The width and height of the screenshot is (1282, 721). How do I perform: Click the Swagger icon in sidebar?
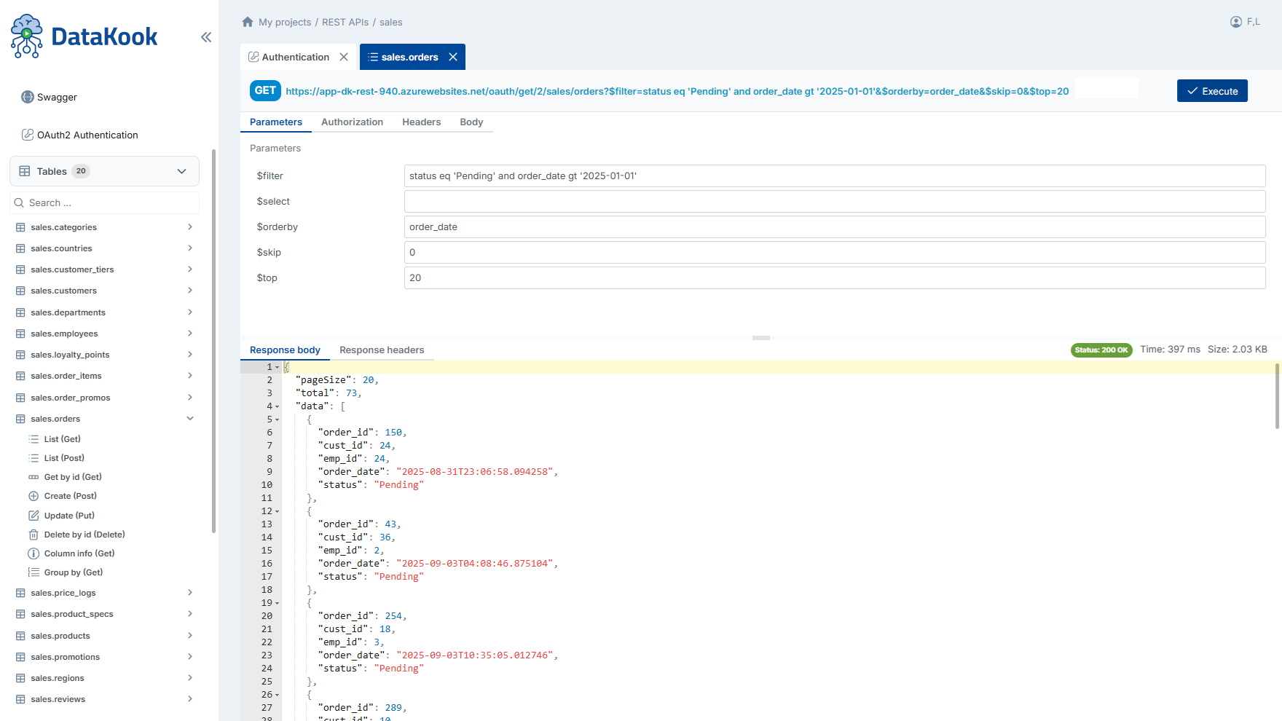click(28, 97)
